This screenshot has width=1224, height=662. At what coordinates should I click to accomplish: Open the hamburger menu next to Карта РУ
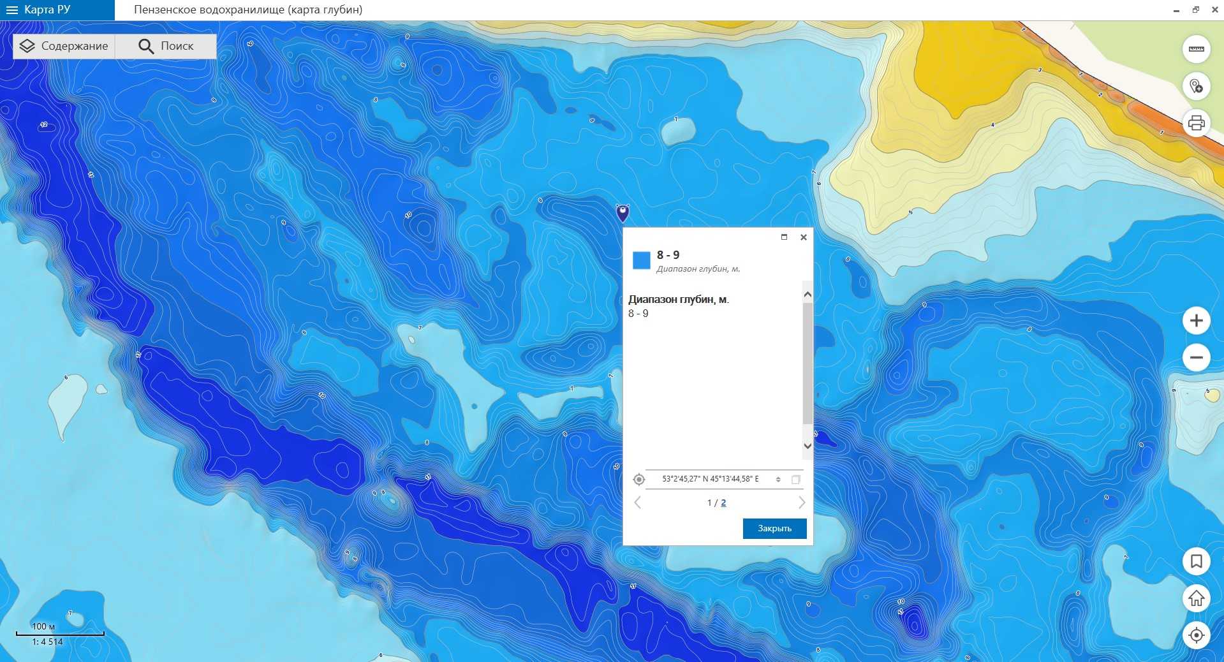11,10
